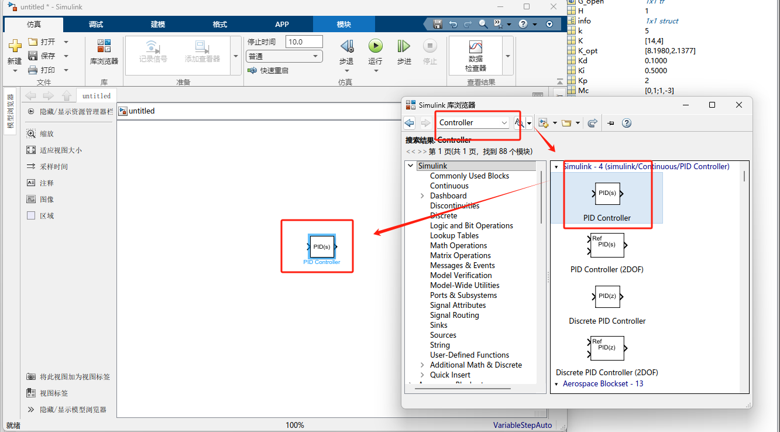This screenshot has width=780, height=432.
Task: Collapse the Simulink tree node
Action: pyautogui.click(x=411, y=166)
